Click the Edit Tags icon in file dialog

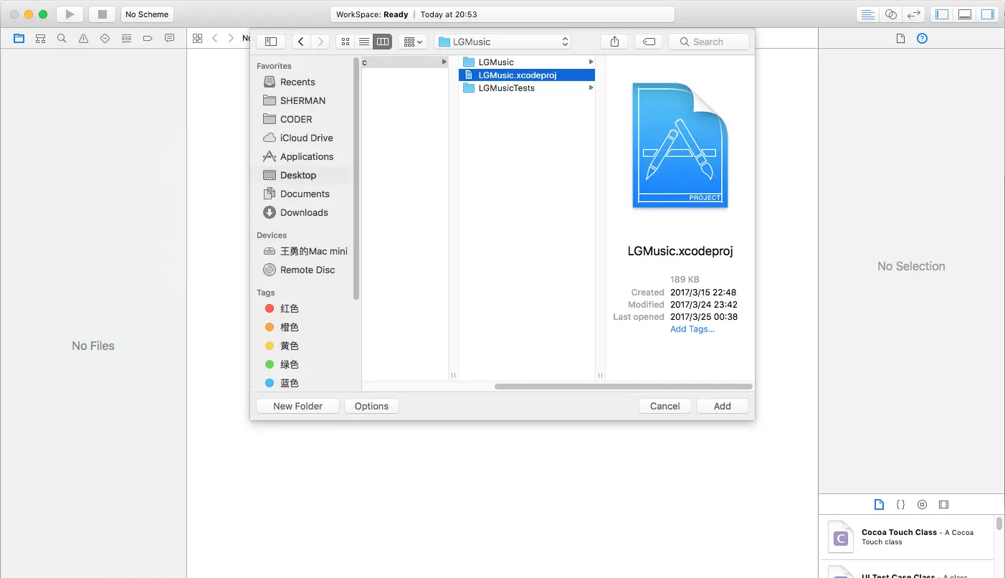pos(649,42)
